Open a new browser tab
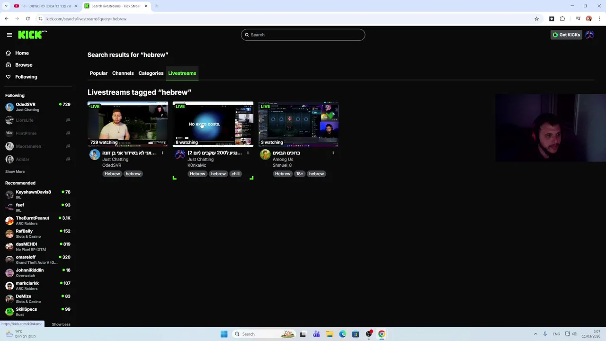The height and width of the screenshot is (341, 606). click(x=157, y=6)
